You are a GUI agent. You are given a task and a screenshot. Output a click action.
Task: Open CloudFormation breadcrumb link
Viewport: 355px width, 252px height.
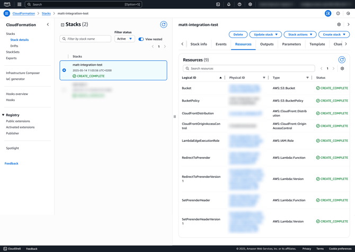coord(24,13)
